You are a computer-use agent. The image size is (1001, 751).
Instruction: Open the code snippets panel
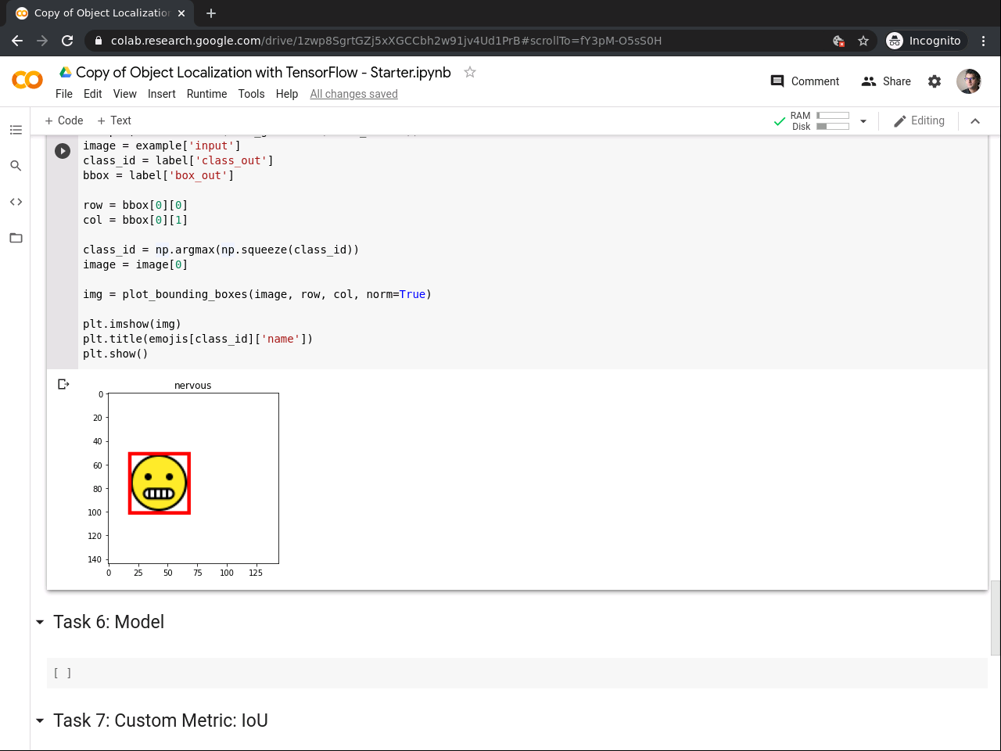[x=16, y=202]
